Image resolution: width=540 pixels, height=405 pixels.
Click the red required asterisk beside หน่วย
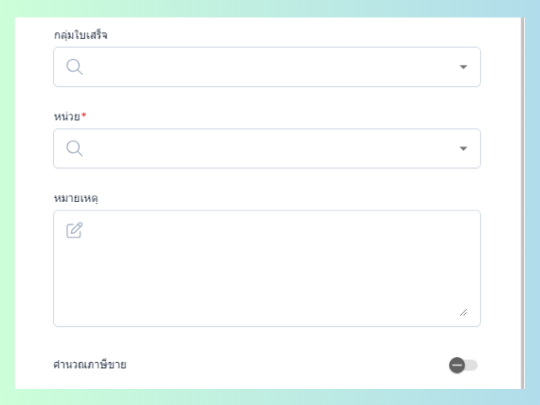pos(84,115)
